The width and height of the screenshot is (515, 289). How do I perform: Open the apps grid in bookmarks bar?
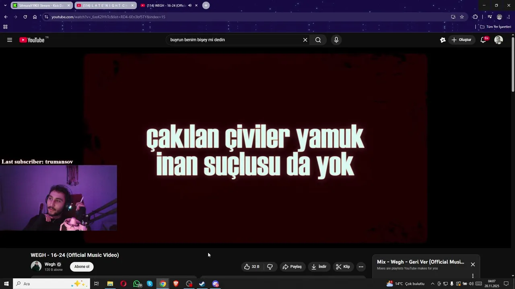(x=5, y=27)
